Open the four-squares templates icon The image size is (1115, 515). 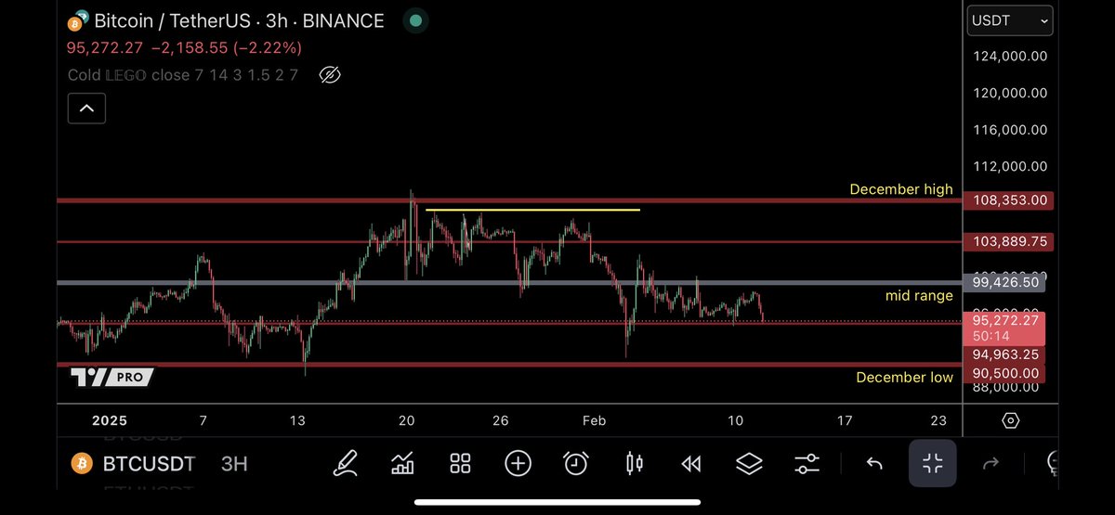pyautogui.click(x=460, y=462)
